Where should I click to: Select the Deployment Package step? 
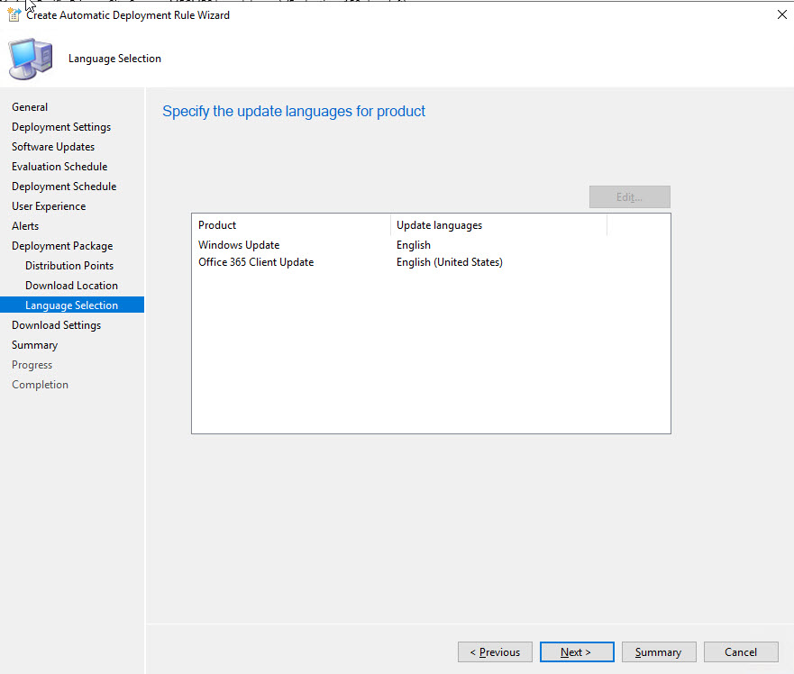tap(62, 246)
